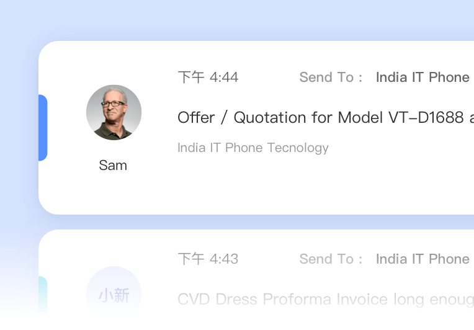Click the blue marker bar beside Sam's message
The image size is (474, 330).
(x=43, y=128)
